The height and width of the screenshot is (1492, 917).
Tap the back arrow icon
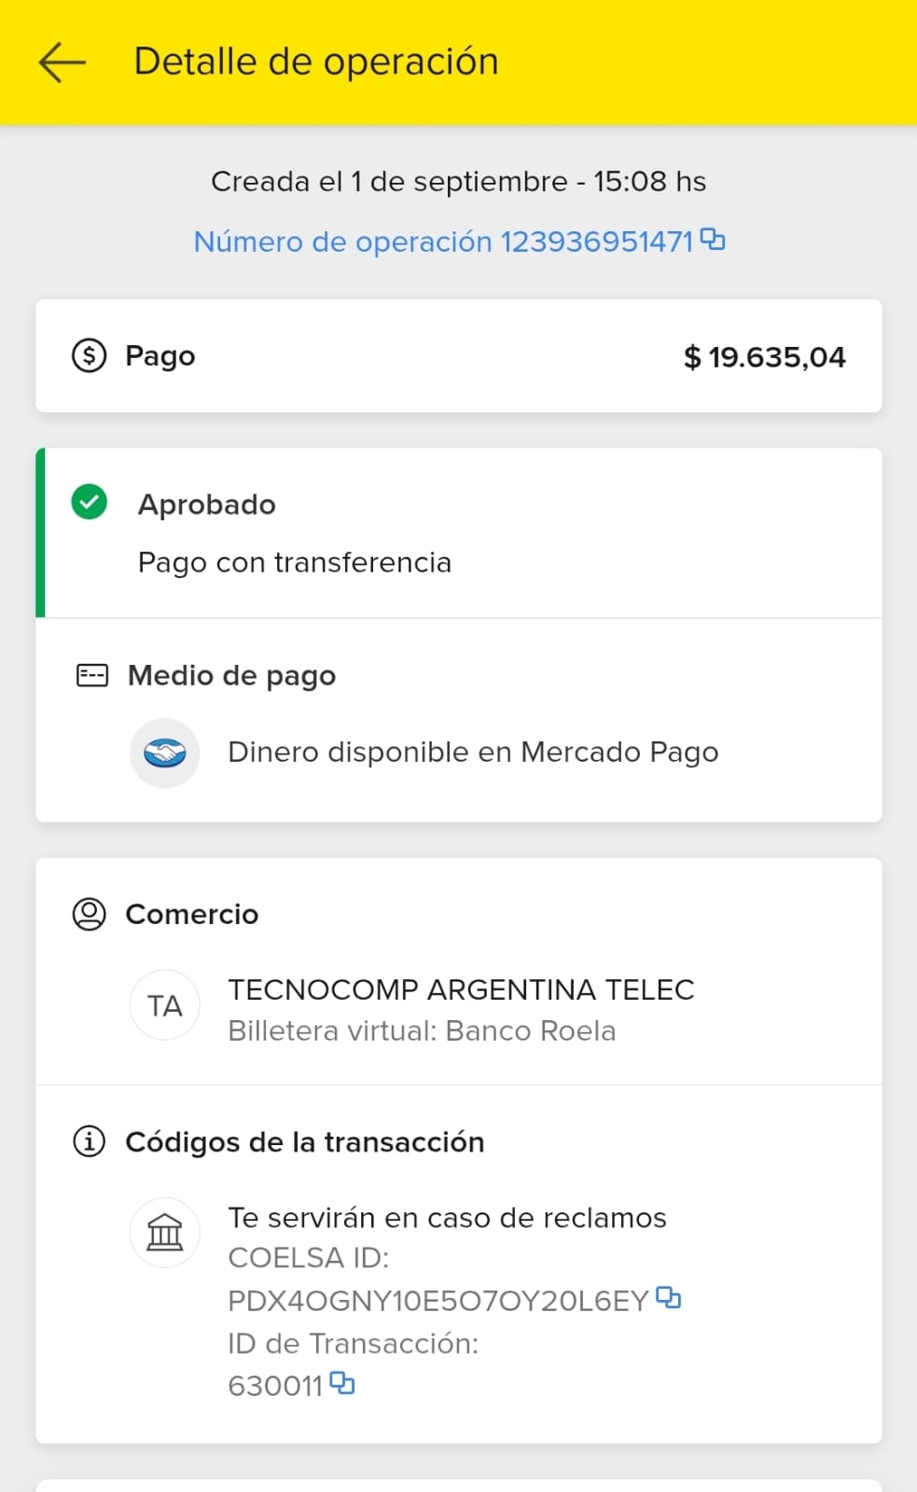pyautogui.click(x=62, y=62)
